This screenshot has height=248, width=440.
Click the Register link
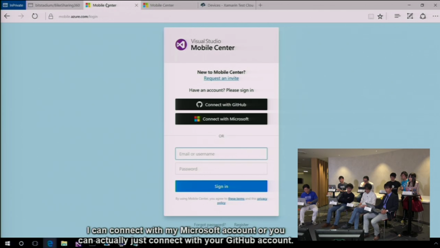(x=241, y=225)
